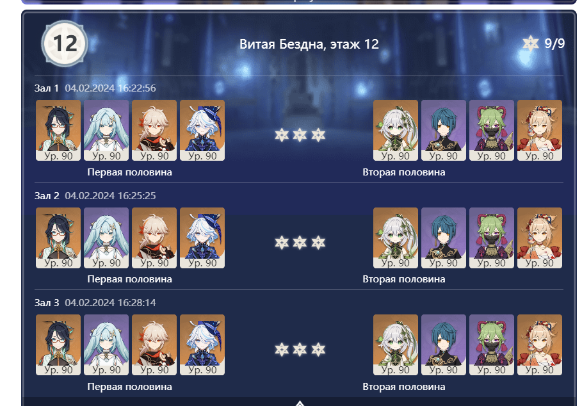
Task: Select Furina portrait in Hall 3 first half
Action: 202,345
